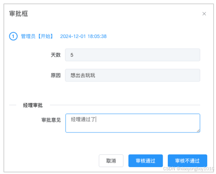Click the 审批框 dialog title
The height and width of the screenshot is (174, 216).
[x=19, y=14]
